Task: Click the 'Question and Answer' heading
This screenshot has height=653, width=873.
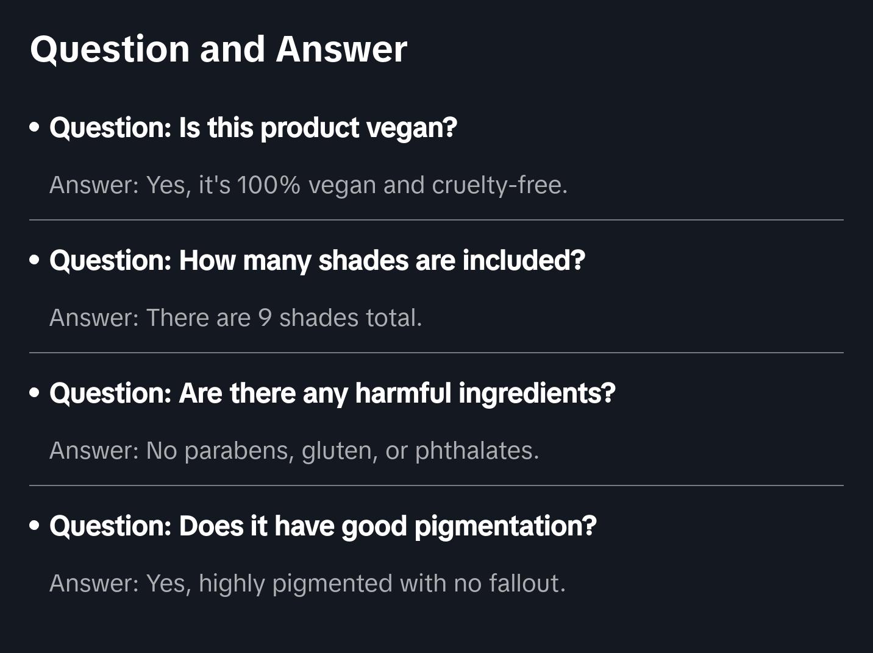Action: (x=218, y=49)
